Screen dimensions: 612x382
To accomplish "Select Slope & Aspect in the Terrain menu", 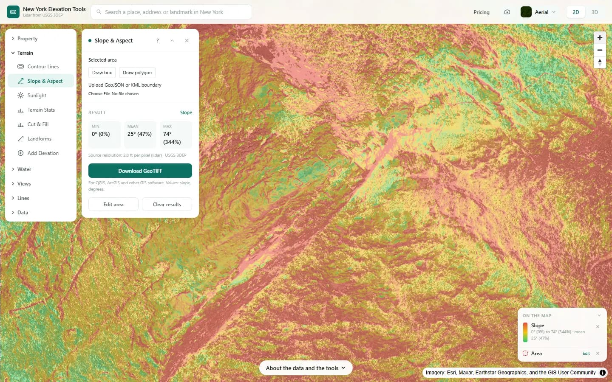I will [41, 81].
